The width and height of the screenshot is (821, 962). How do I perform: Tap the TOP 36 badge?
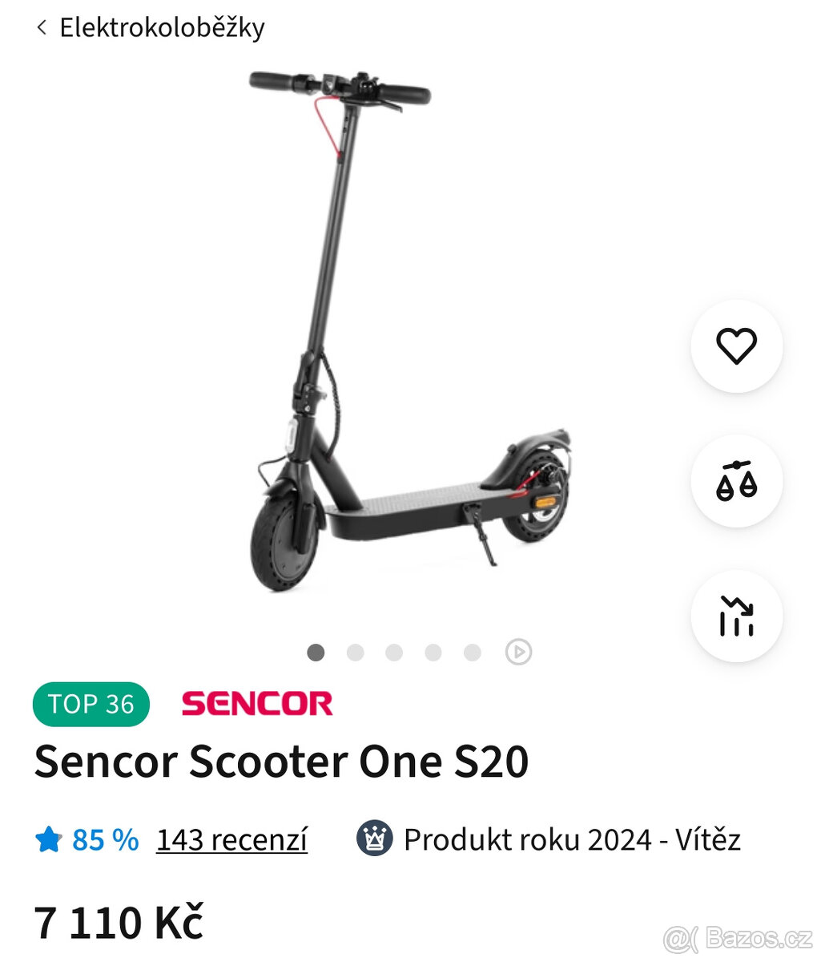91,704
